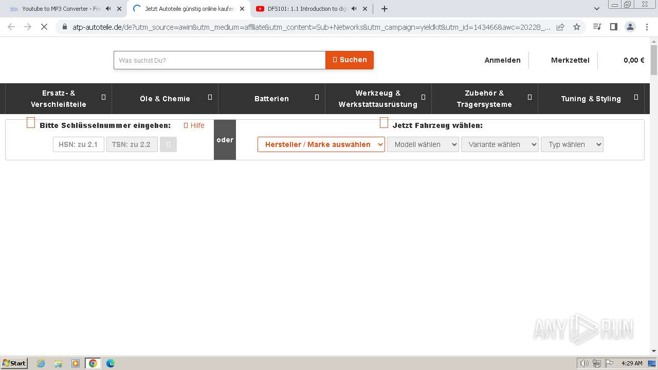Open a new browser tab

click(x=385, y=9)
